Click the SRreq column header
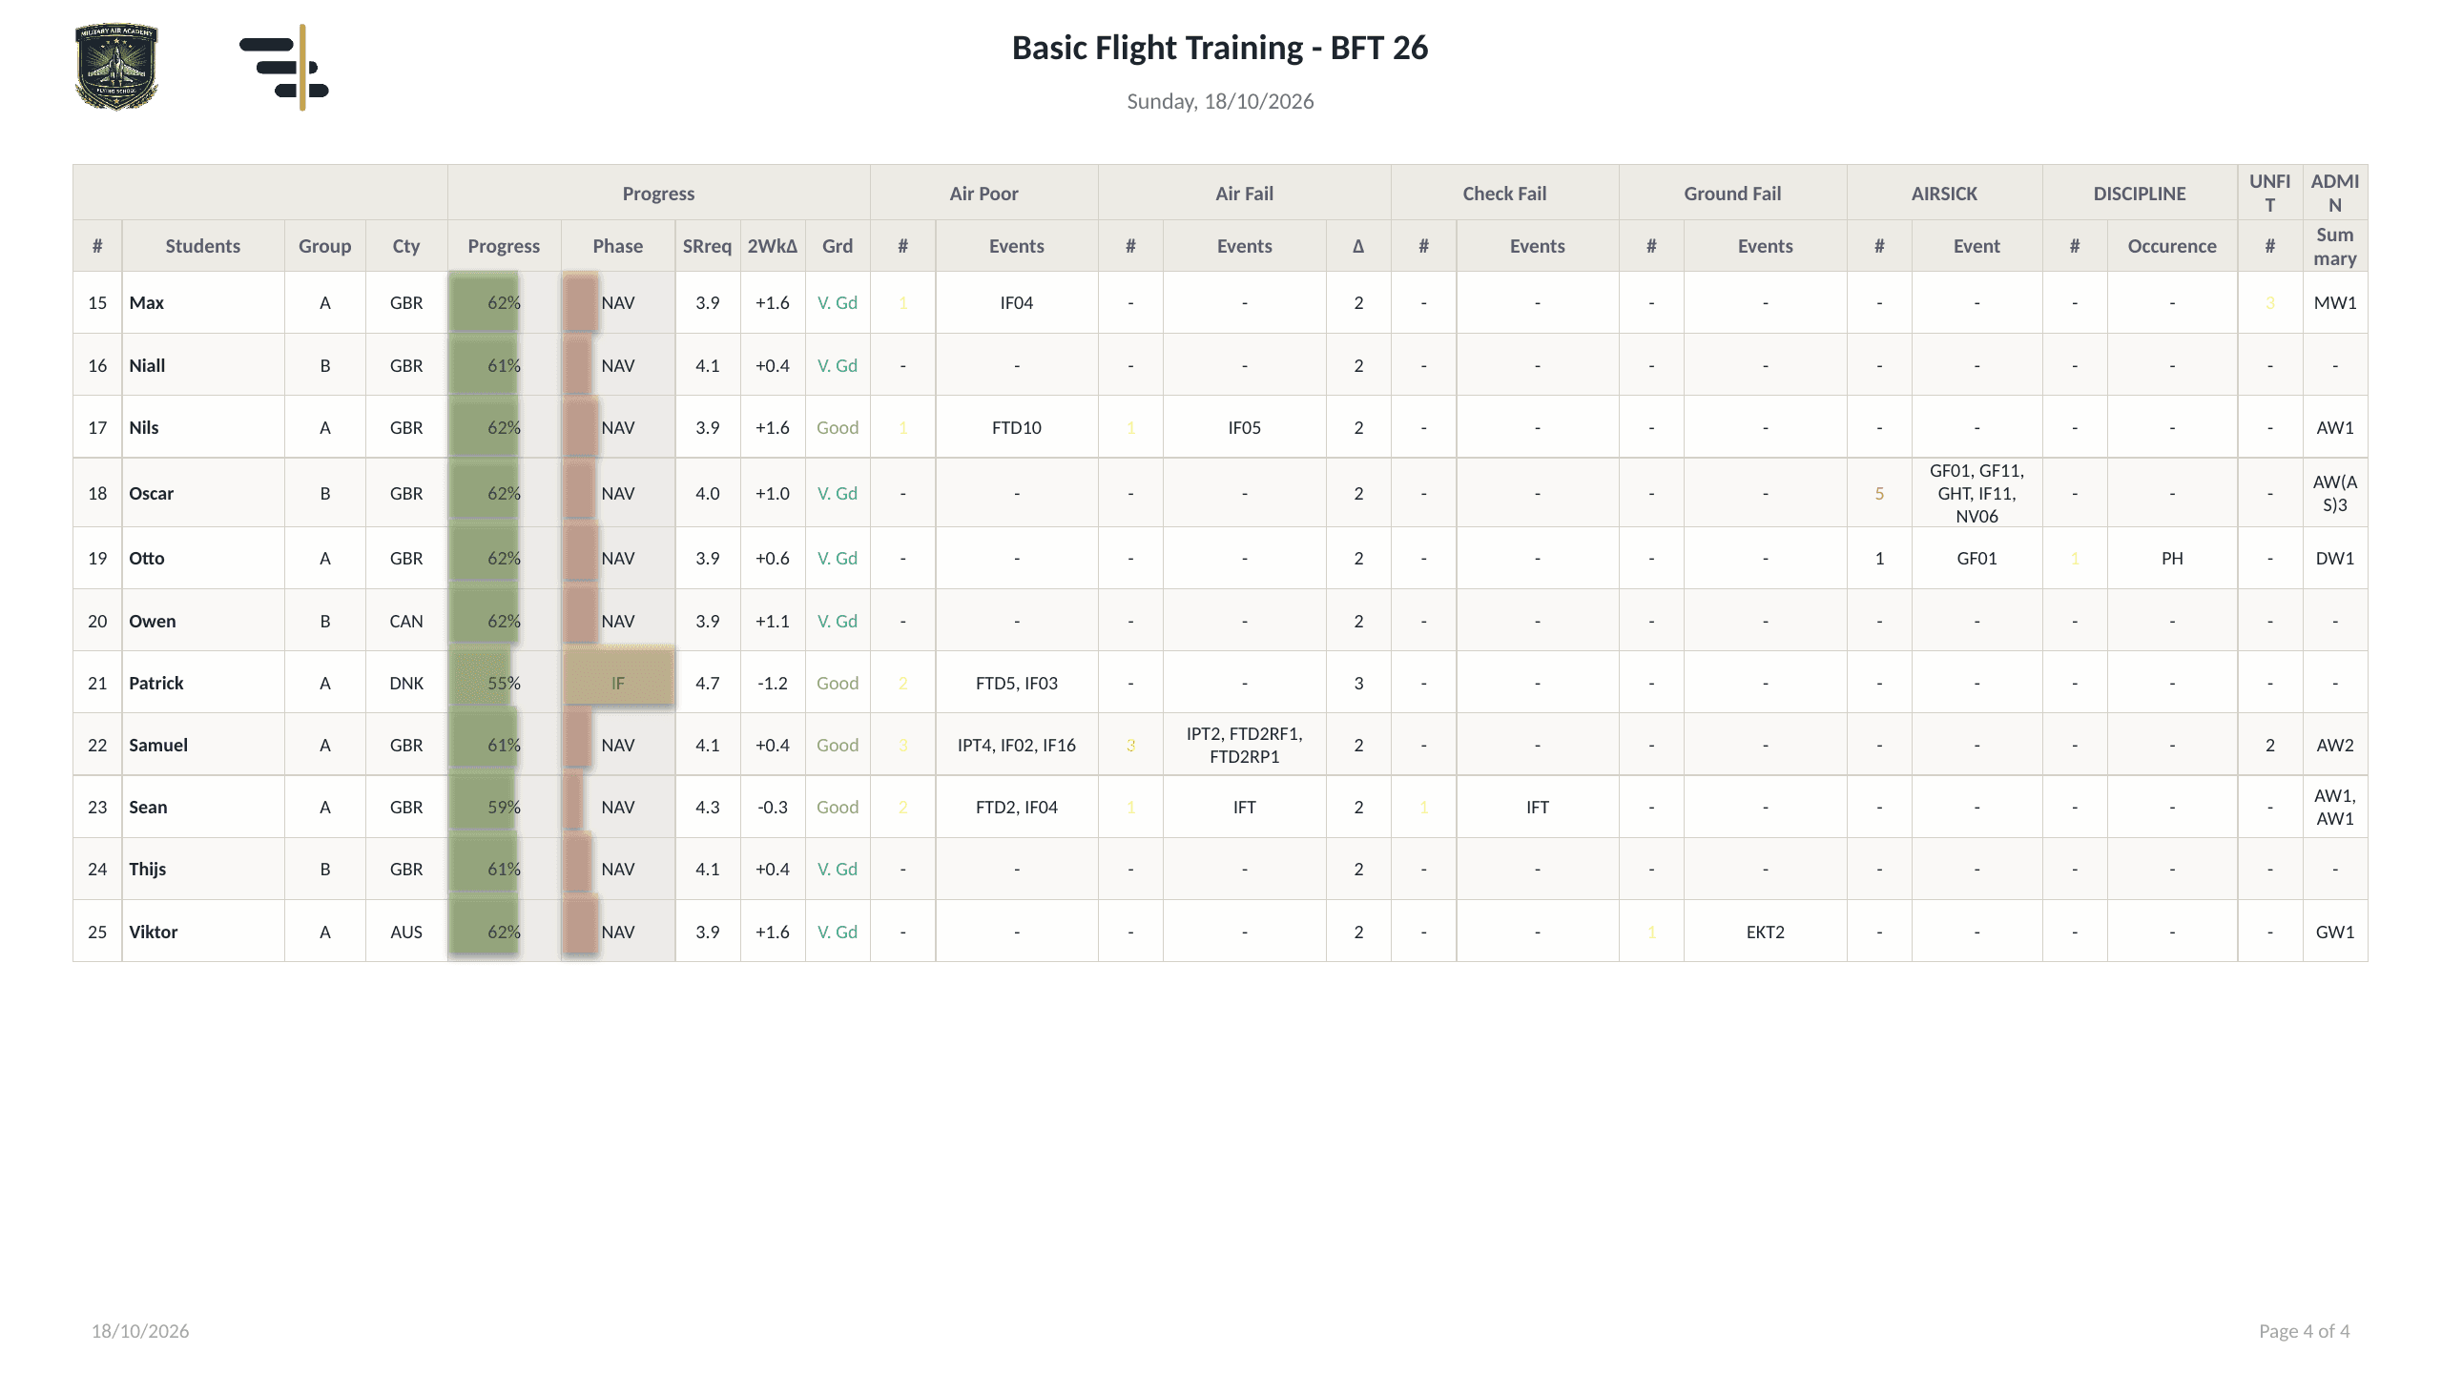 coord(707,246)
